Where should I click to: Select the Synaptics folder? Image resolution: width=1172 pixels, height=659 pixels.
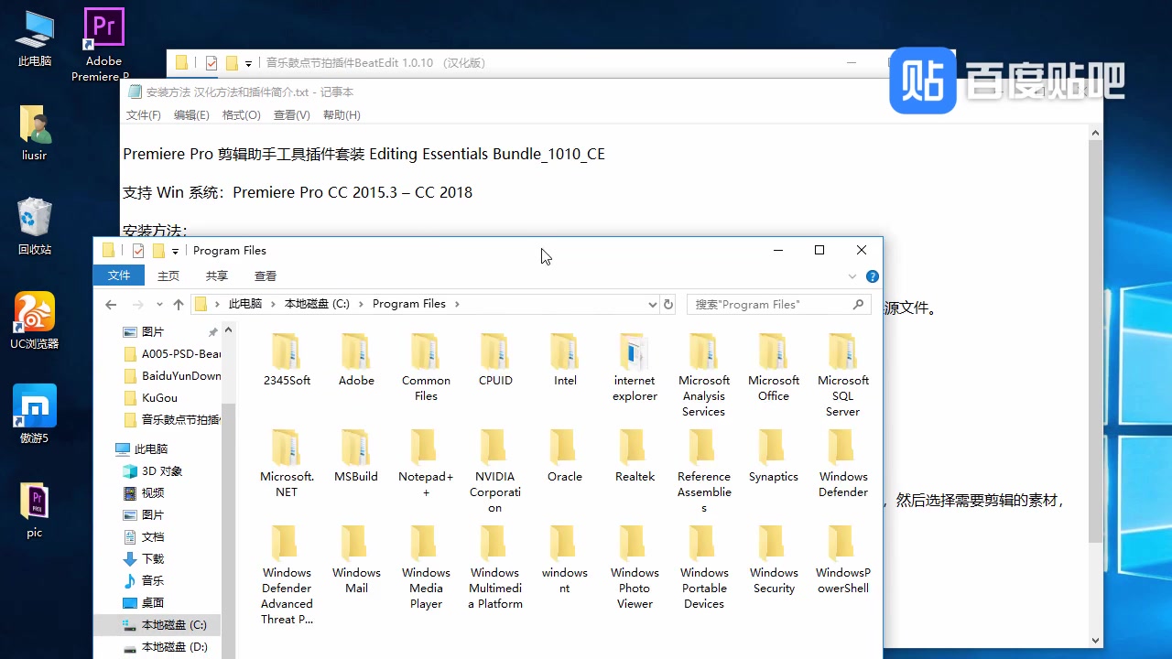click(774, 457)
